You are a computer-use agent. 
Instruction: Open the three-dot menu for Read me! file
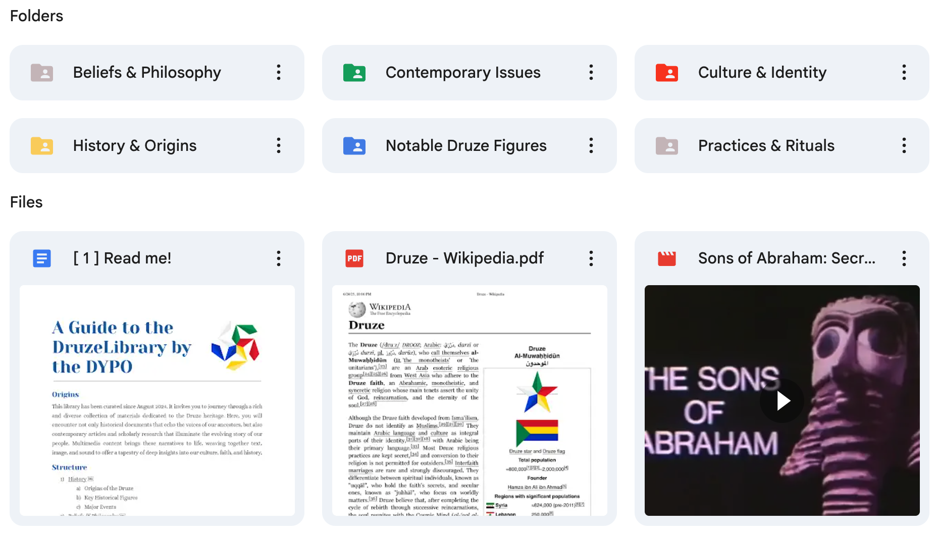[x=279, y=258]
